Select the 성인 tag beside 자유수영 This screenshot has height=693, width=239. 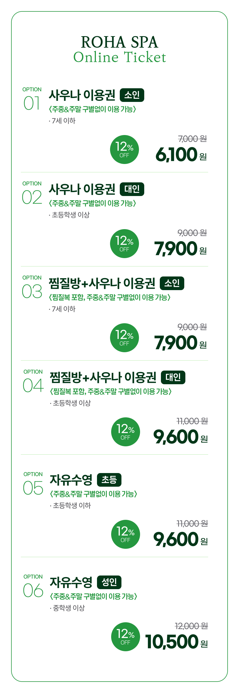click(x=109, y=582)
